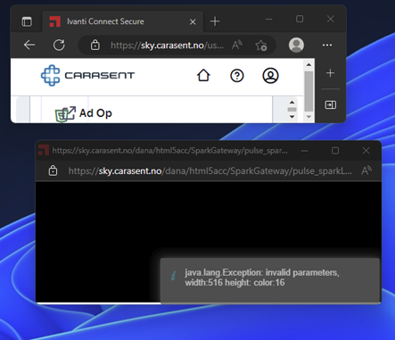Activate Read aloud in Ivanti window address bar

[x=237, y=46]
